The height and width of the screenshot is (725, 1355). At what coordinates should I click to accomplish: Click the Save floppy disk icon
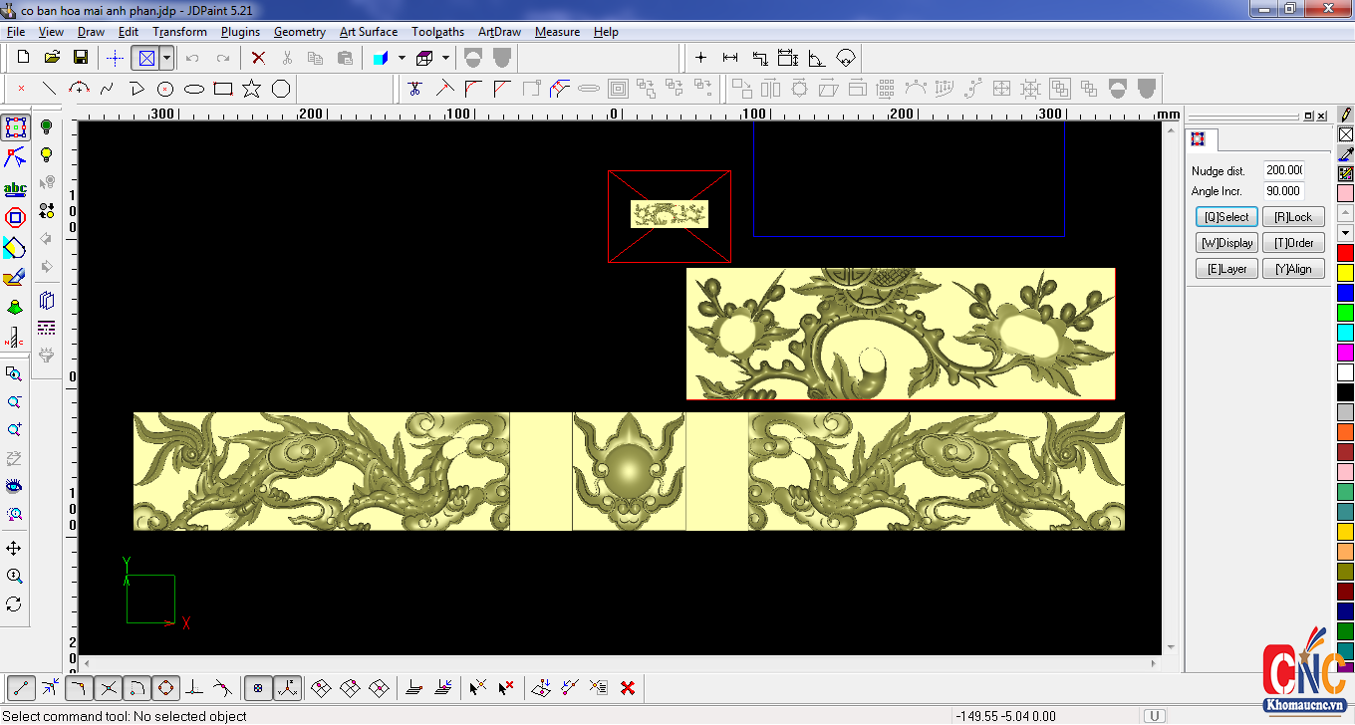click(x=81, y=58)
